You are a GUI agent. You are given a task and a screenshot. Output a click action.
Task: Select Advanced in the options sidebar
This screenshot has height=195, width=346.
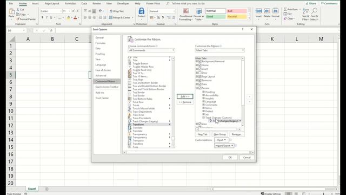[101, 76]
